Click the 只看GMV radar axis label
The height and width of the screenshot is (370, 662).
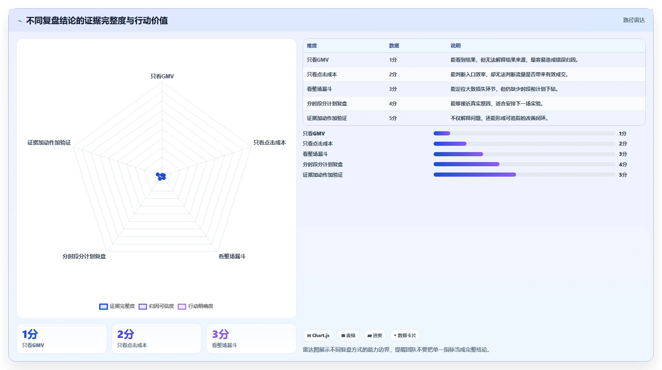[162, 76]
